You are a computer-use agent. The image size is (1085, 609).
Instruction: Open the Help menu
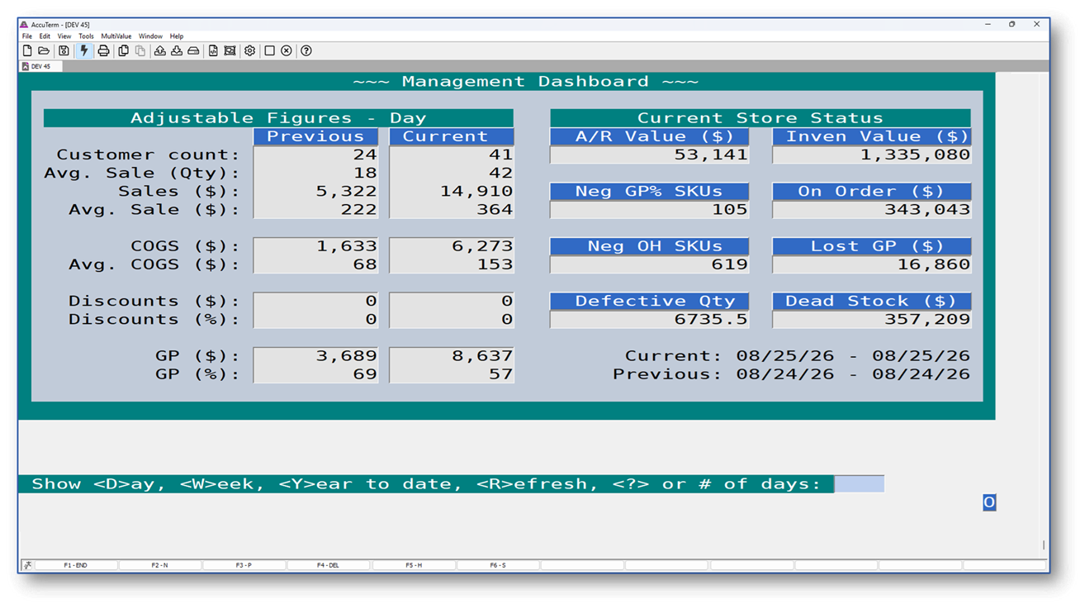coord(177,36)
